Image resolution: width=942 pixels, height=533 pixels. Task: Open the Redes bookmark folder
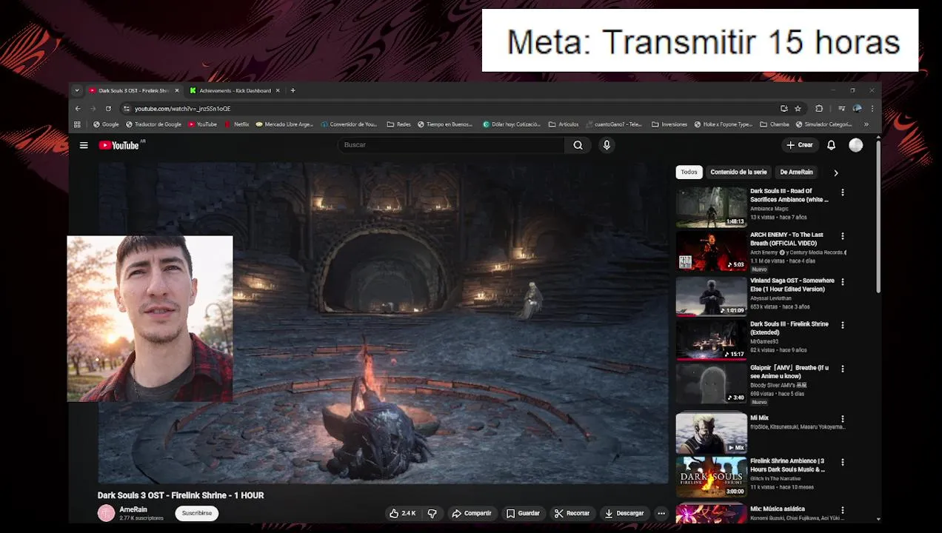[x=398, y=124]
